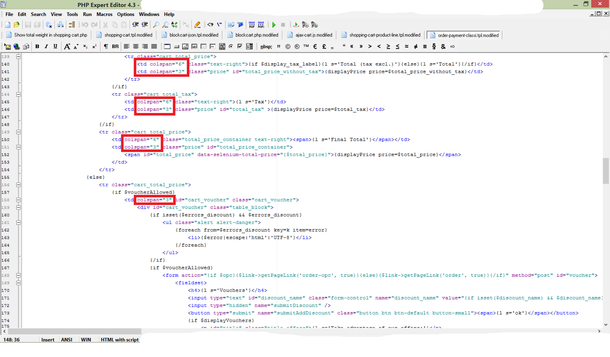
Task: Insert a paragraph mark tag icon
Action: tap(106, 47)
